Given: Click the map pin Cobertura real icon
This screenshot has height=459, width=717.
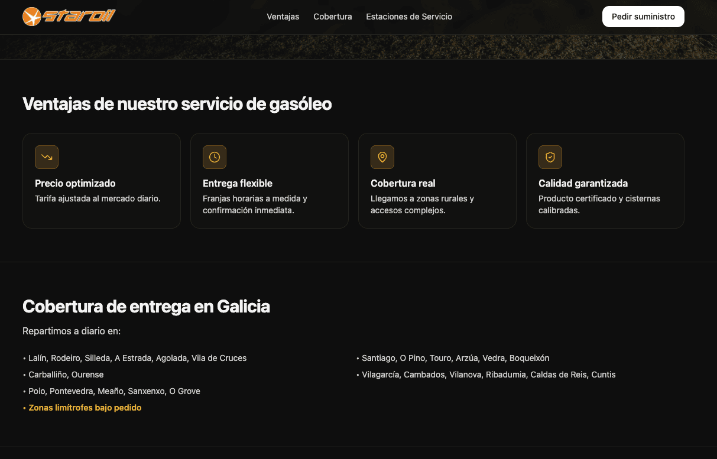Looking at the screenshot, I should tap(382, 157).
